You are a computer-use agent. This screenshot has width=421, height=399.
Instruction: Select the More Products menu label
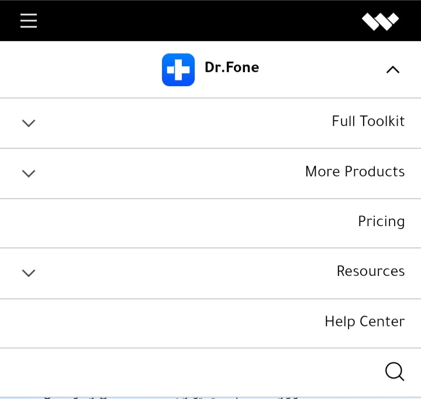354,172
